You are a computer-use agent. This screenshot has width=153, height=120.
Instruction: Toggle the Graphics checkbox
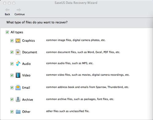[12, 41]
